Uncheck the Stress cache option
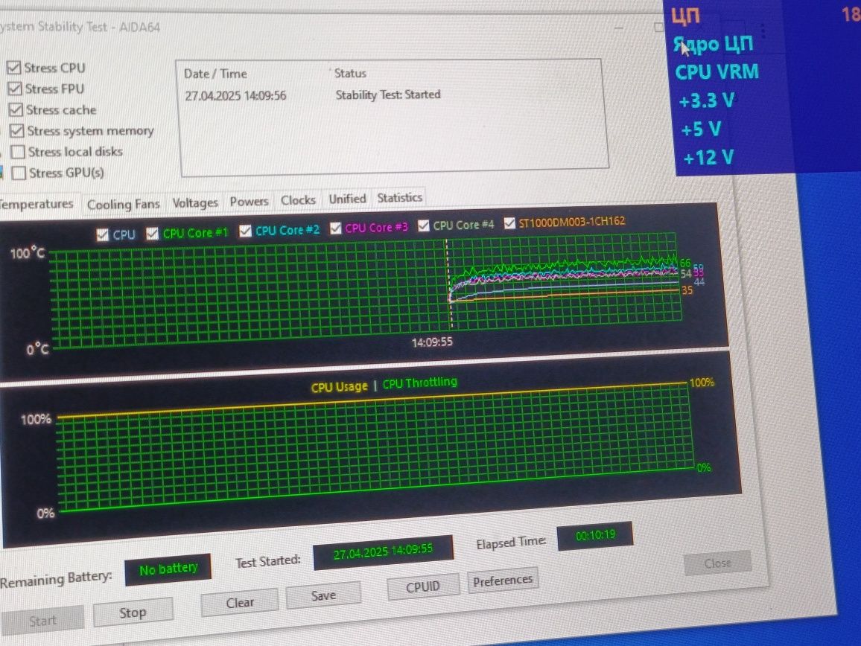 point(16,109)
